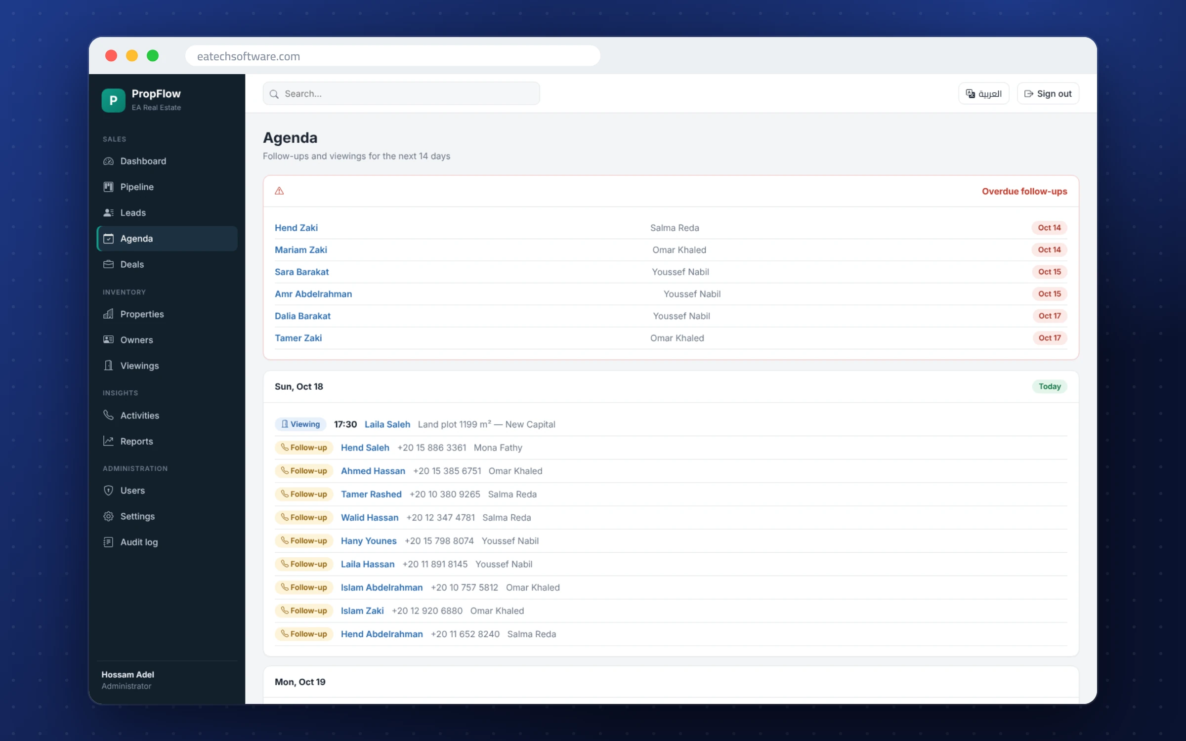Click the Properties building icon
The height and width of the screenshot is (741, 1186).
pyautogui.click(x=108, y=314)
